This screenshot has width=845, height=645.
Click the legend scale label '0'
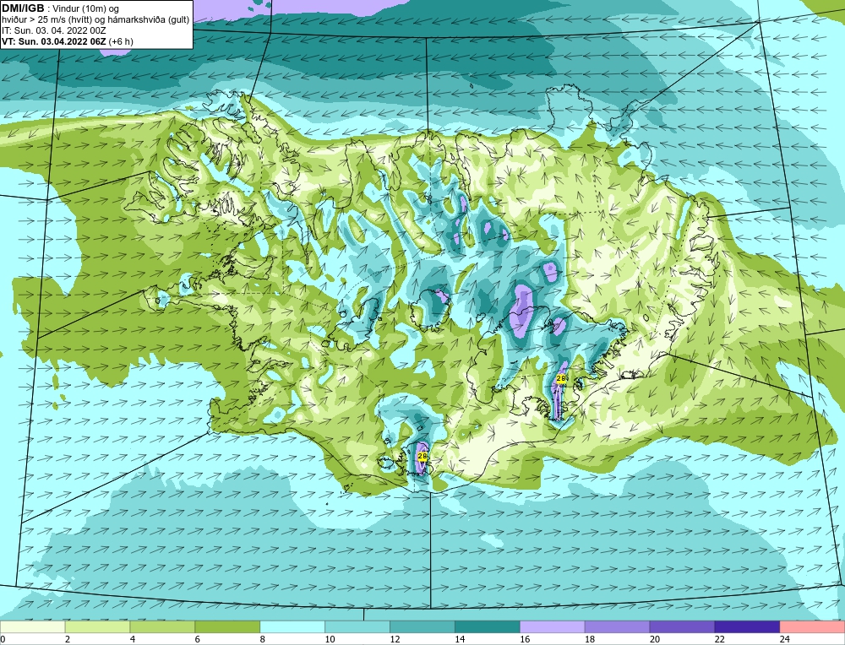tap(3, 639)
